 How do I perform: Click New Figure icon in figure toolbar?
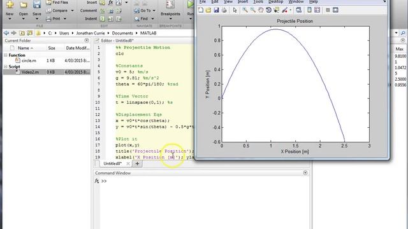tap(201, 10)
